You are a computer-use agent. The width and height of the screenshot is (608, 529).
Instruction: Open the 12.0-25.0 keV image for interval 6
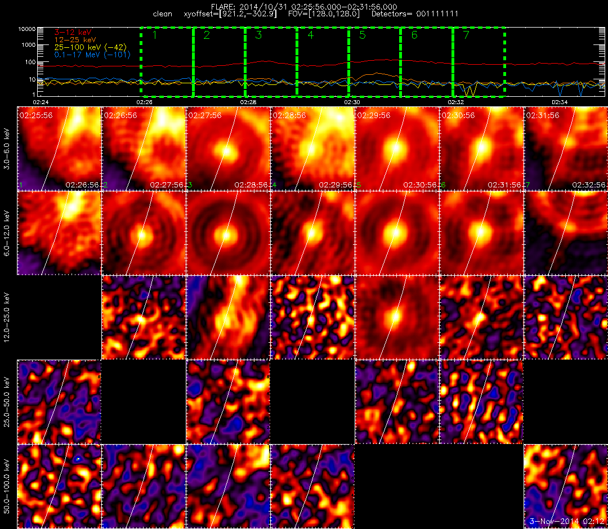point(481,318)
